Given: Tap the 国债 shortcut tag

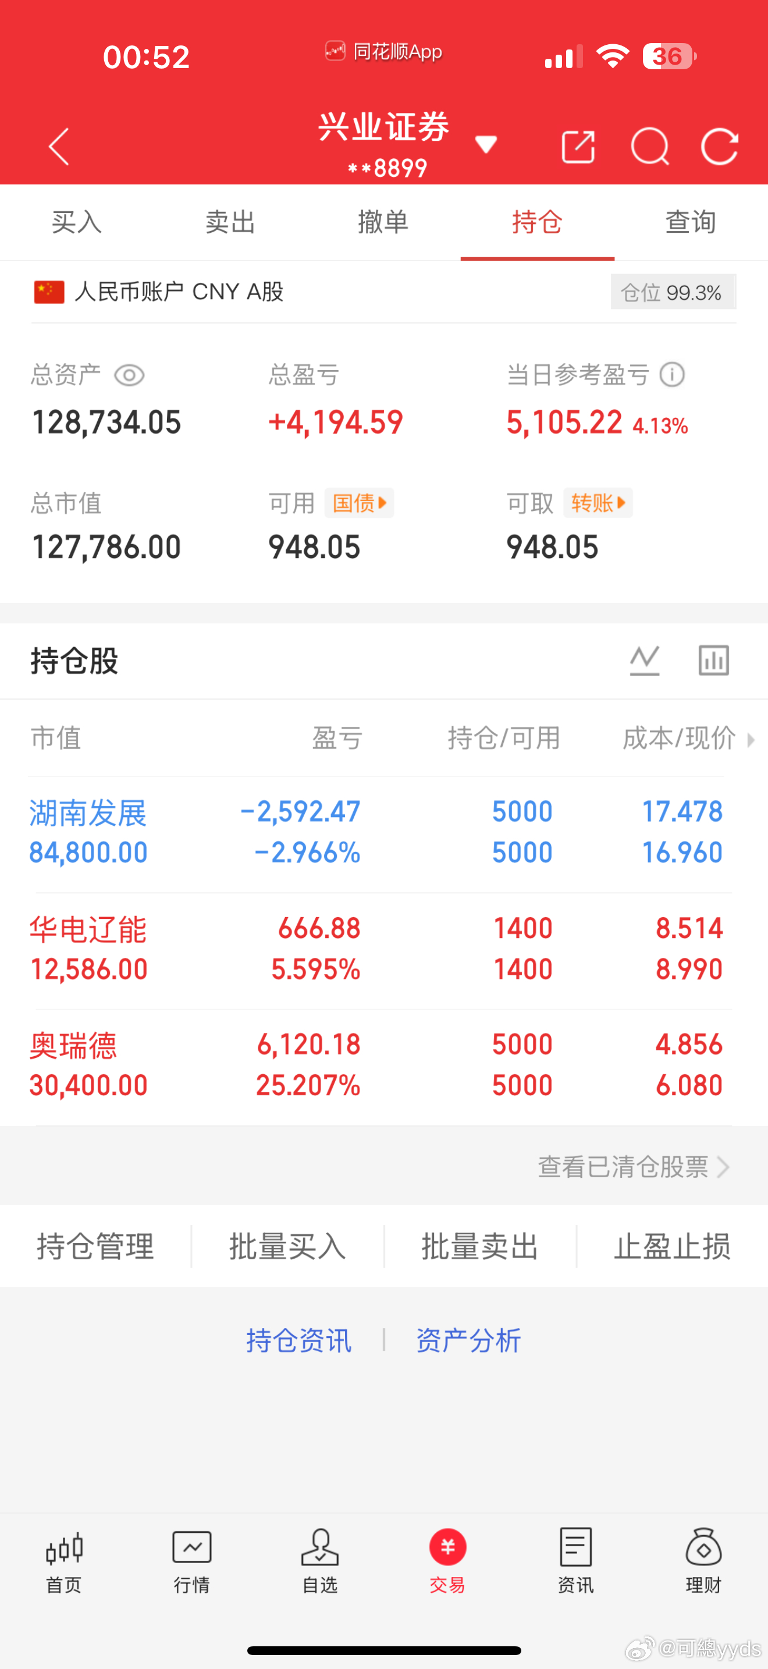Looking at the screenshot, I should 360,503.
